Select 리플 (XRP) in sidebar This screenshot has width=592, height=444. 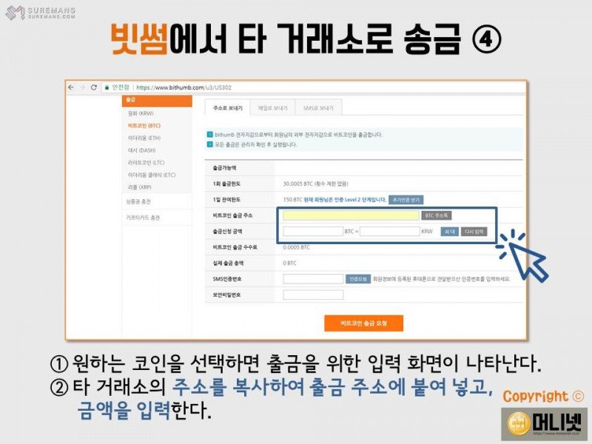tap(139, 187)
